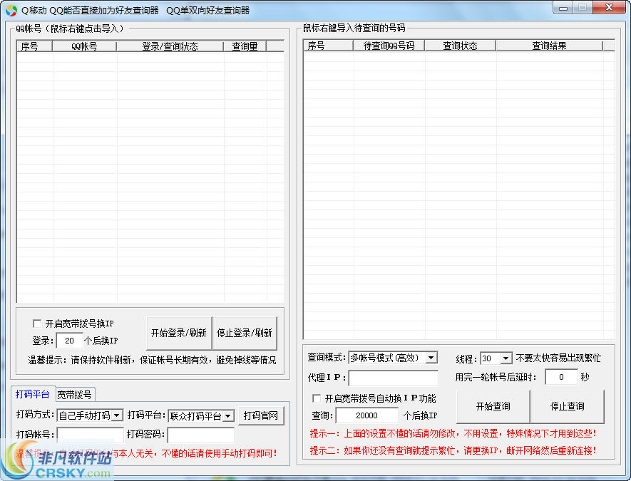Click the 停止登录/刷新 button
Image resolution: width=631 pixels, height=481 pixels.
click(x=245, y=333)
